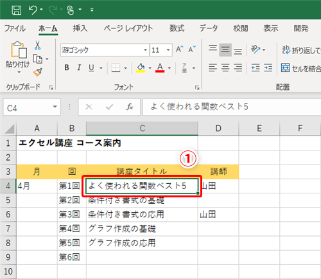Viewport: 321px width, 279px height.
Task: Switch to the 校閲 tab
Action: [241, 28]
